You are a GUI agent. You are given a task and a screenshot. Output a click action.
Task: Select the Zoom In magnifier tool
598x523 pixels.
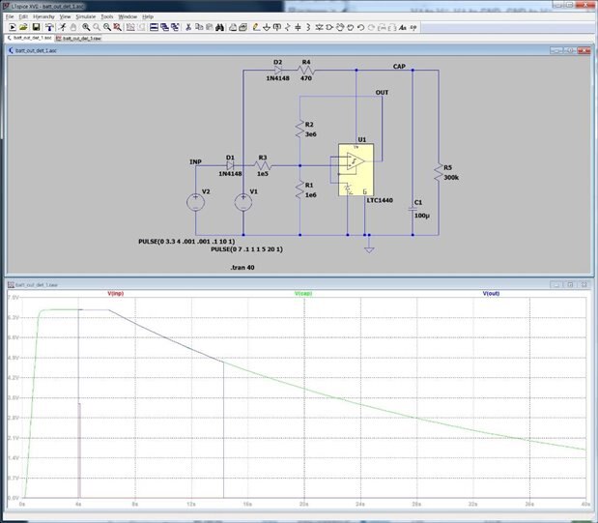(85, 27)
